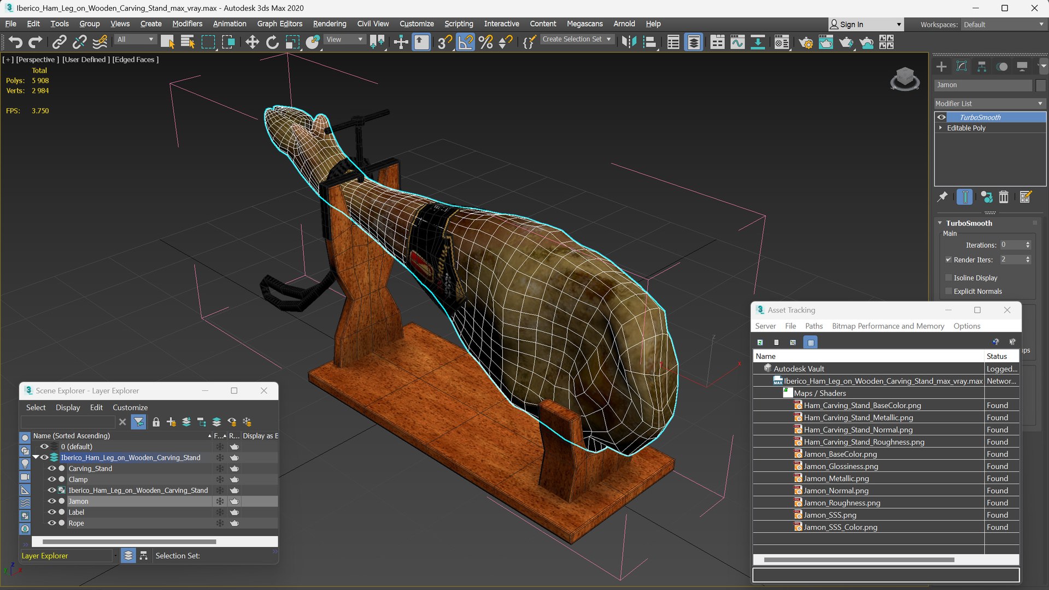Open the Modifiers menu
Viewport: 1049px width, 590px height.
click(x=187, y=23)
